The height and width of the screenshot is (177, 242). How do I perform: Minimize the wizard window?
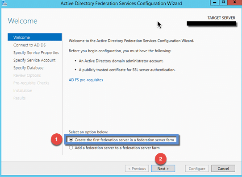pyautogui.click(x=214, y=2)
